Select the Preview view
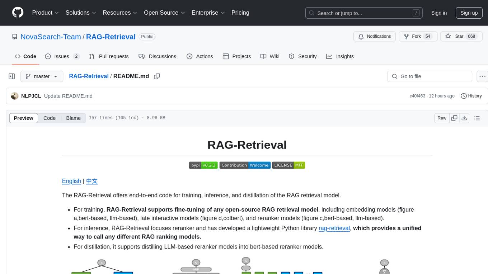488x274 pixels. tap(24, 118)
